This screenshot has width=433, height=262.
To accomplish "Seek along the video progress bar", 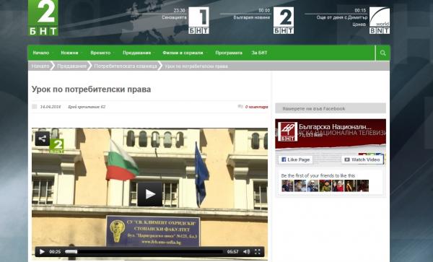I will pos(144,251).
